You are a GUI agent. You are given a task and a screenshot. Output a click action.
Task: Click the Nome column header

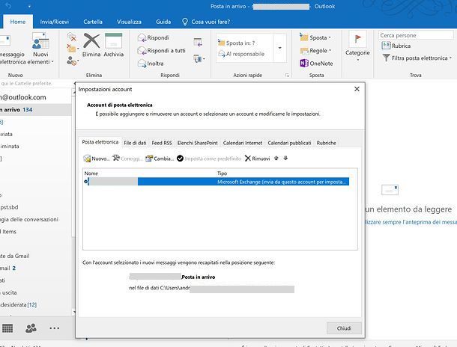(91, 173)
